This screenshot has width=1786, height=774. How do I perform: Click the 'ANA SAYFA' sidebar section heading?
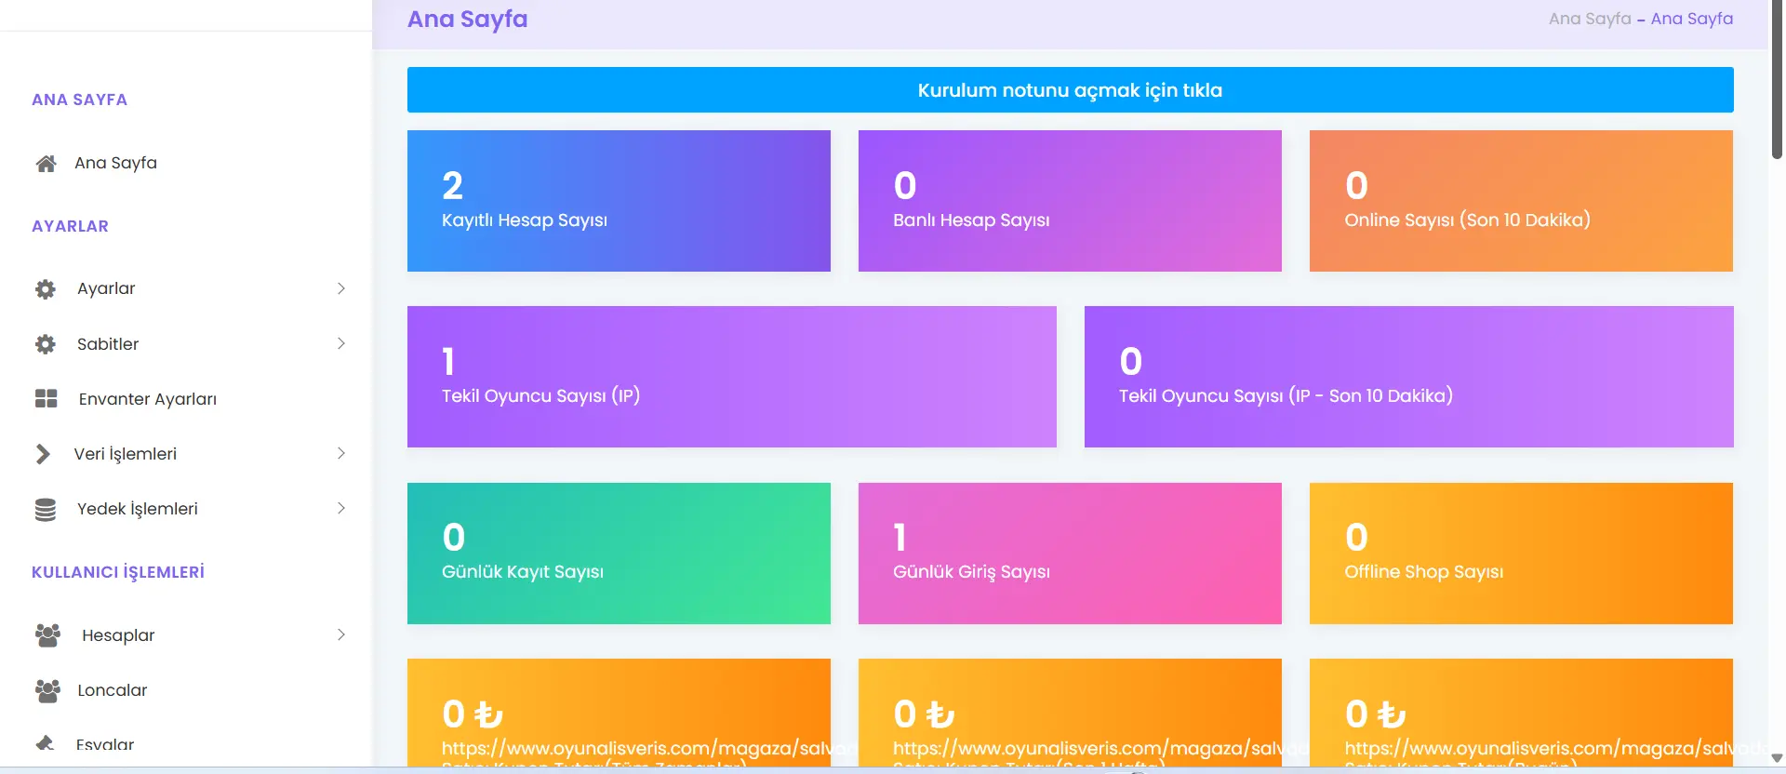[x=79, y=100]
